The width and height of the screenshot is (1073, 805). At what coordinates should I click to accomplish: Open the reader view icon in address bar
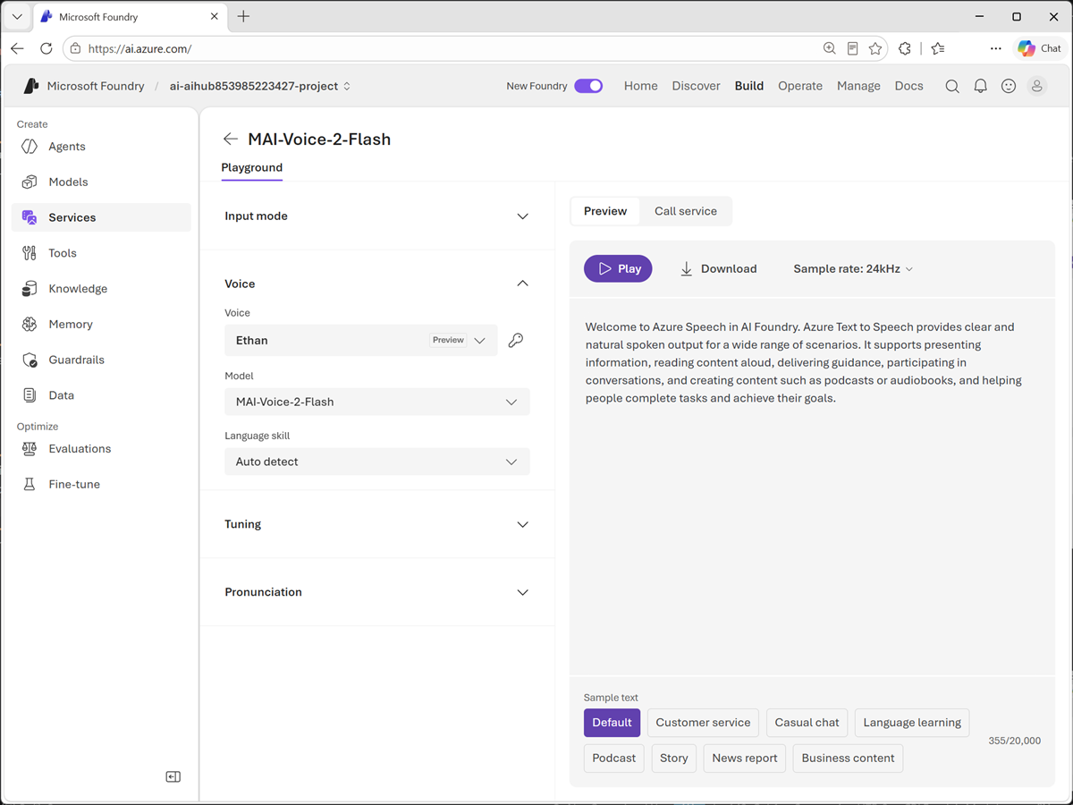[853, 48]
